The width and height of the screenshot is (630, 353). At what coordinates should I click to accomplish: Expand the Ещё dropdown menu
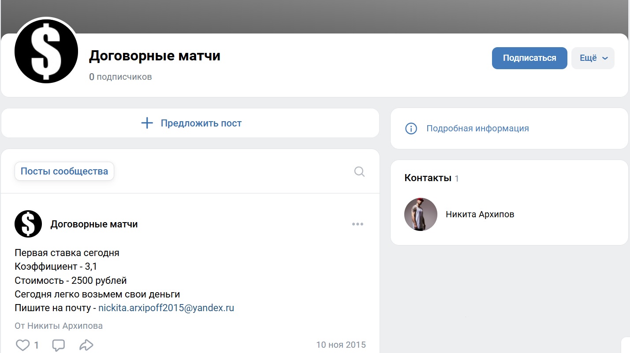coord(593,58)
